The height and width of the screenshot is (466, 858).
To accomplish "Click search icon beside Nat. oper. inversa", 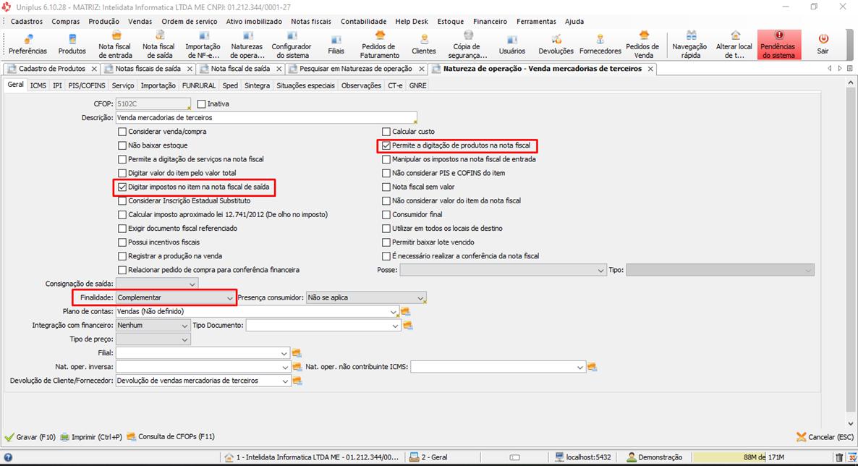I will [x=297, y=367].
